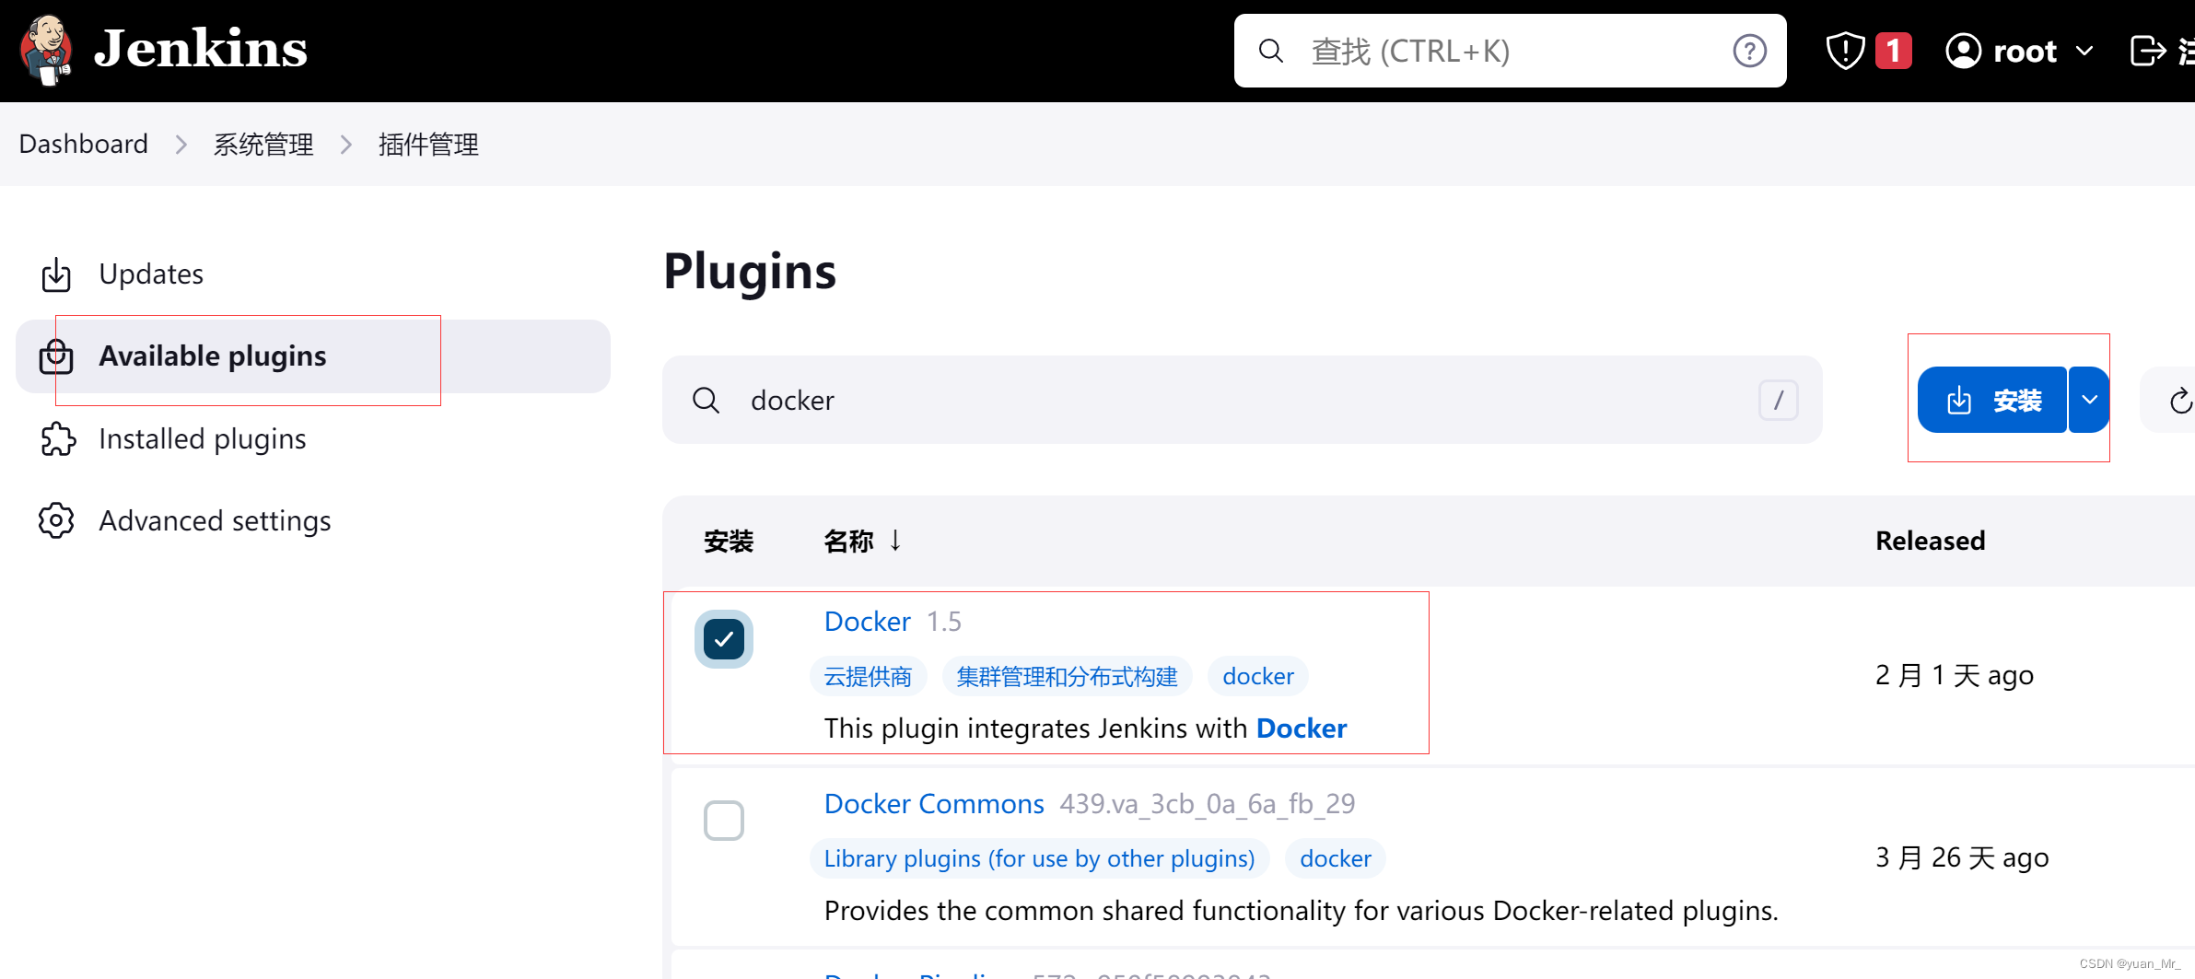2195x979 pixels.
Task: Click the Available plugins bag icon
Action: 56,356
